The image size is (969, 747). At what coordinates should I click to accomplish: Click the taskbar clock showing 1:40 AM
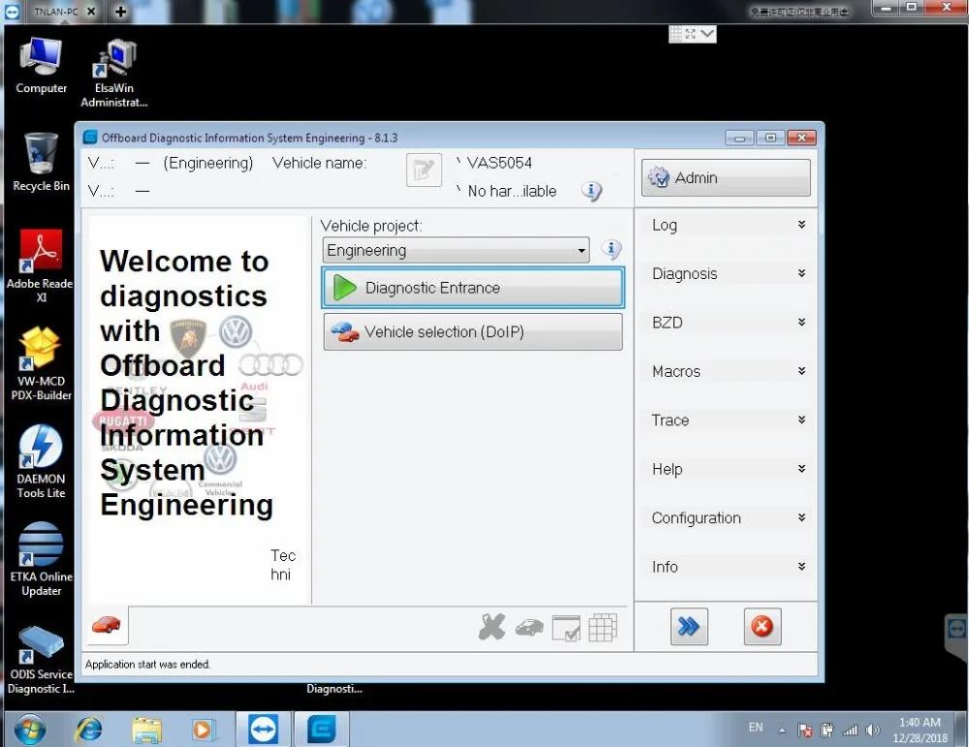coord(920,730)
